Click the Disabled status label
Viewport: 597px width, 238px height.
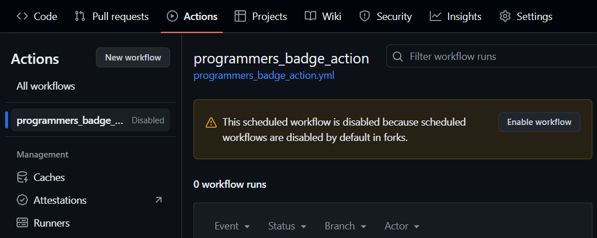pos(148,120)
